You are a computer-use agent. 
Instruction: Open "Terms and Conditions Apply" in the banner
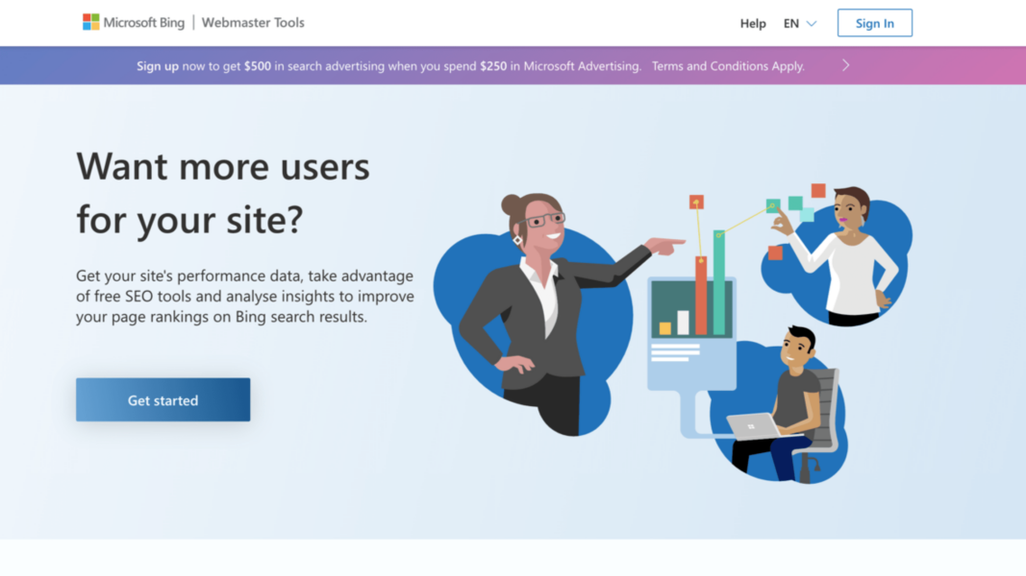coord(728,65)
